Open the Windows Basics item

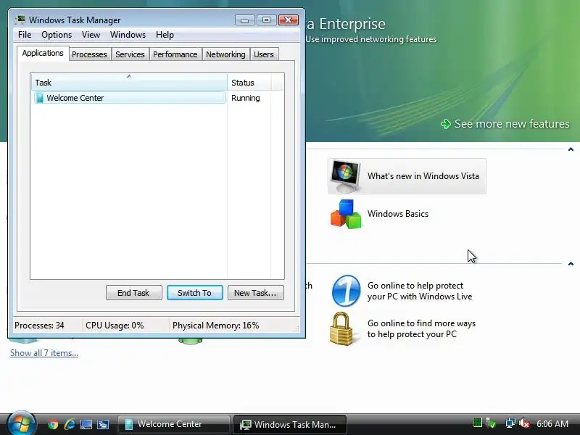click(x=397, y=214)
